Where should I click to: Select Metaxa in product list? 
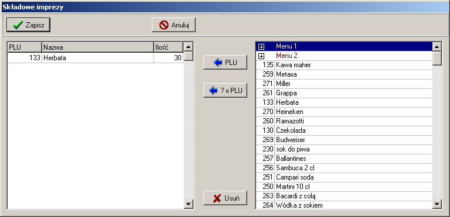point(344,74)
